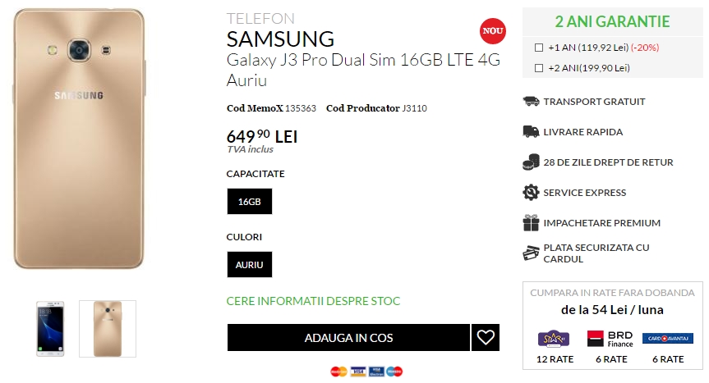View the gold back-side phone thumbnail
Image resolution: width=709 pixels, height=383 pixels.
pos(107,328)
